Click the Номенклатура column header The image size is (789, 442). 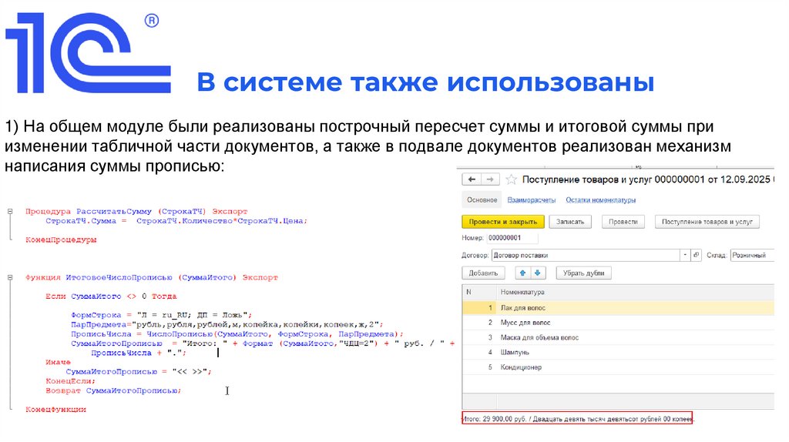(635, 292)
